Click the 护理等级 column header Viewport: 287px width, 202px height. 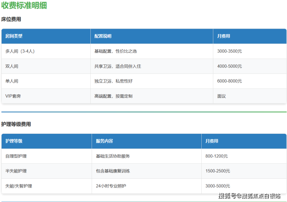[14, 141]
